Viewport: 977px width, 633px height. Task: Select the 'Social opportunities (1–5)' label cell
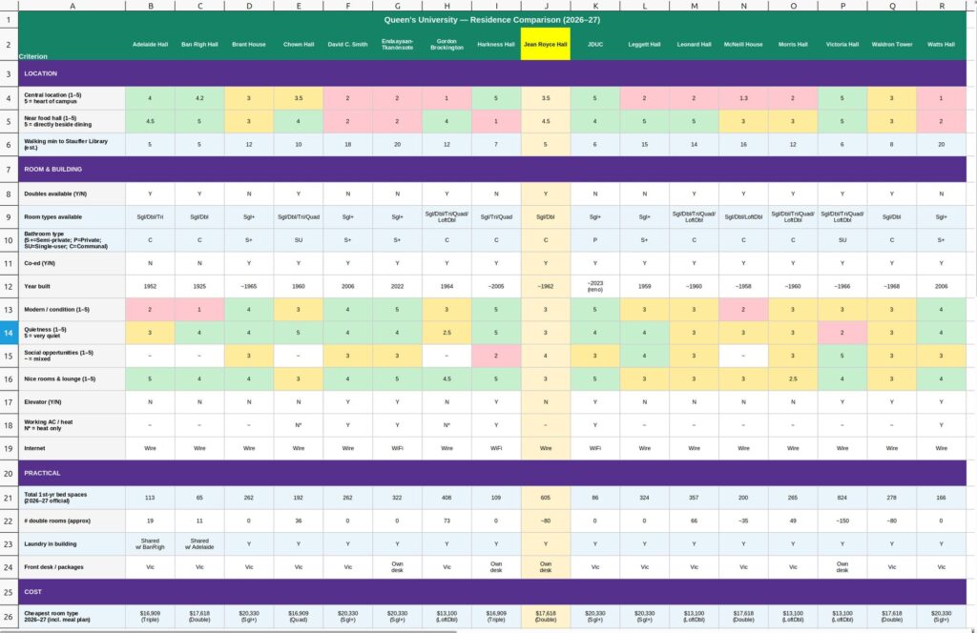click(x=73, y=356)
